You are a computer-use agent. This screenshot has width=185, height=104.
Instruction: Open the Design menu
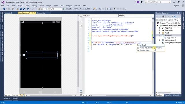(x=49, y=5)
